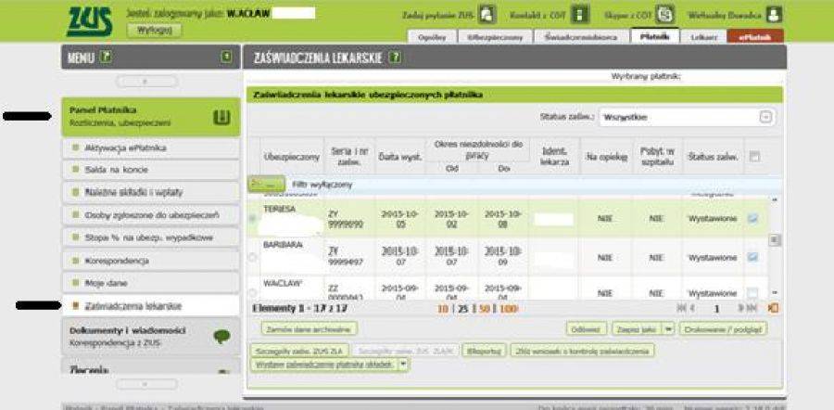Screen dimensions: 834x410
Task: Toggle select-all checkbox in table header
Action: point(753,157)
